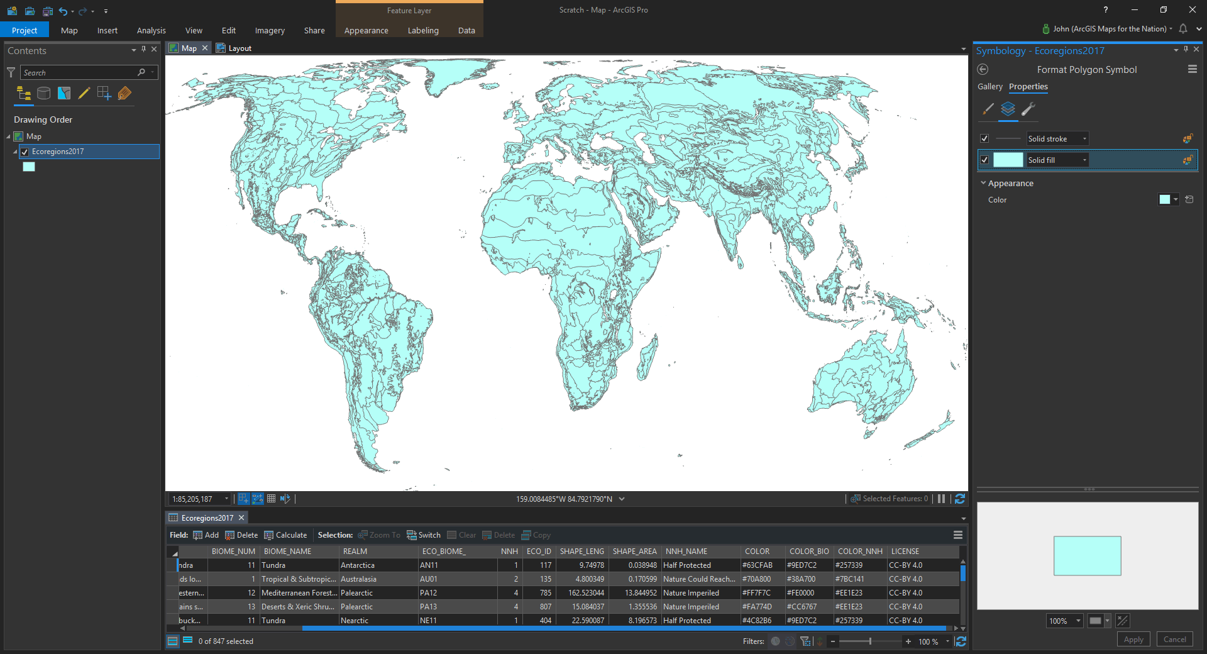Viewport: 1207px width, 654px height.
Task: Uncheck the Solid stroke layer checkbox
Action: tap(984, 139)
